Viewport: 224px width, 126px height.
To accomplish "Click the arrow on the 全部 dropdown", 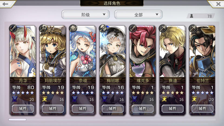I will tap(157, 14).
